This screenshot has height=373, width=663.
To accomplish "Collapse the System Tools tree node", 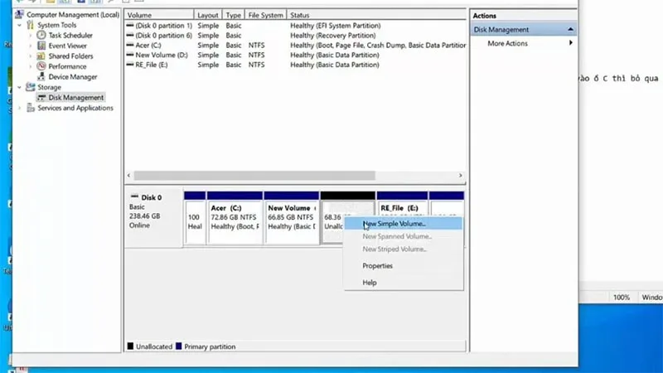I will coord(19,25).
